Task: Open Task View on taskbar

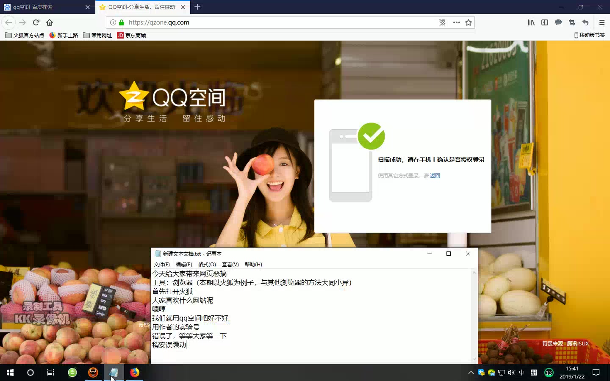Action: 51,373
